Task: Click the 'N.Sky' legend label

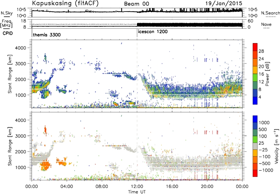Action: pyautogui.click(x=7, y=13)
